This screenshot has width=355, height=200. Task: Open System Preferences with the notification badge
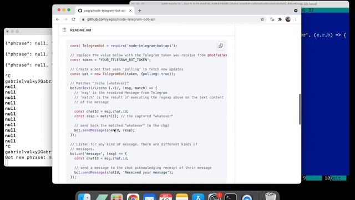[x=215, y=197]
